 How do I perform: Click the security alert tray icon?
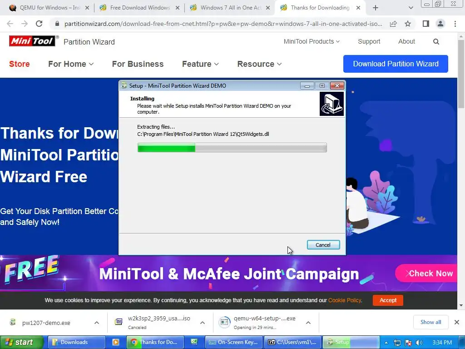point(408,343)
